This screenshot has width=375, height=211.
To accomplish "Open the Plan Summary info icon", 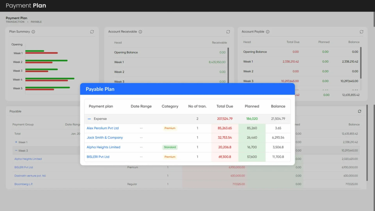I will point(33,32).
